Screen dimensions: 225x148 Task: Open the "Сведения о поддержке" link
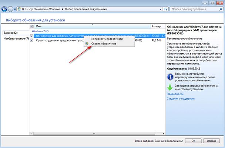181,99
